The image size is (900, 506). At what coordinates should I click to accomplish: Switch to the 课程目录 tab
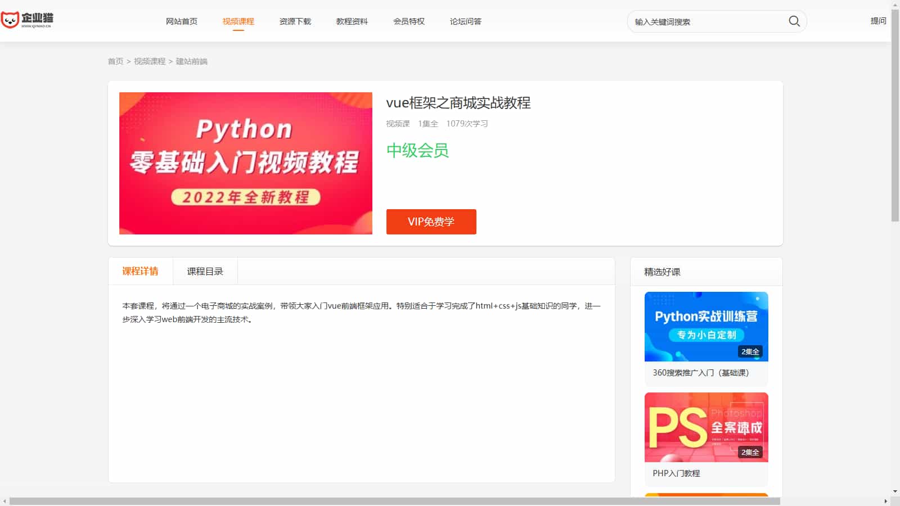click(205, 272)
